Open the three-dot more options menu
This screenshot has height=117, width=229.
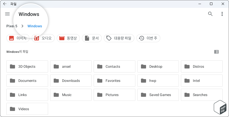pos(222,14)
